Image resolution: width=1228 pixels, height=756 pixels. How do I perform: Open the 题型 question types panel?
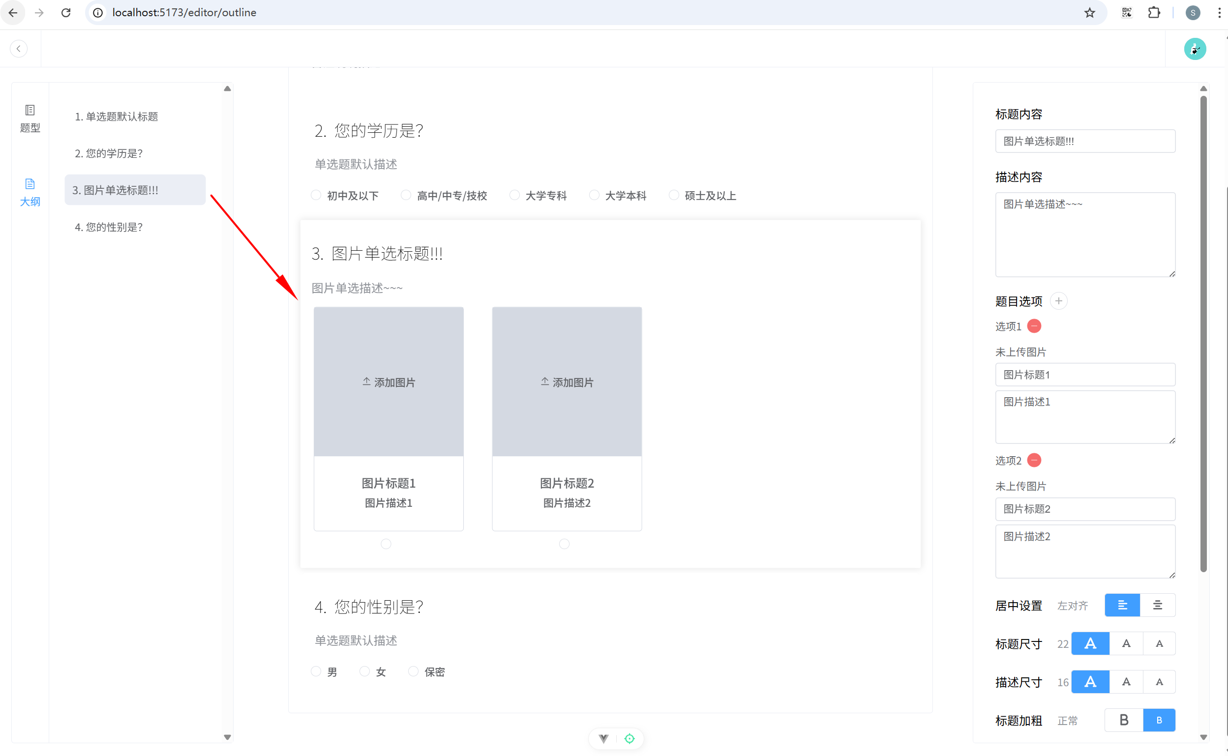(30, 117)
